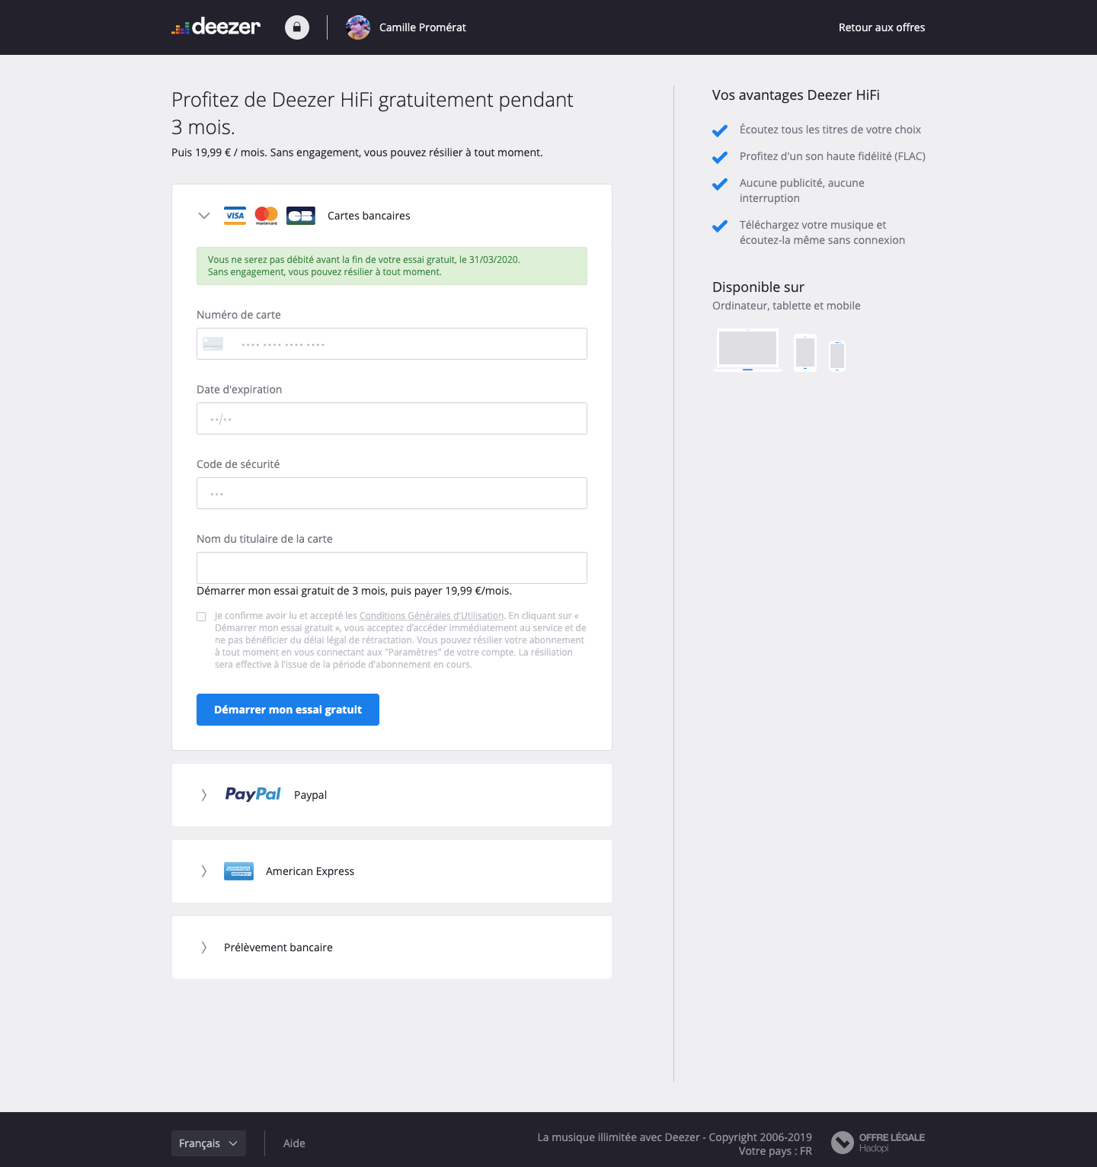
Task: Focus the Date d'expiration field
Action: click(392, 418)
